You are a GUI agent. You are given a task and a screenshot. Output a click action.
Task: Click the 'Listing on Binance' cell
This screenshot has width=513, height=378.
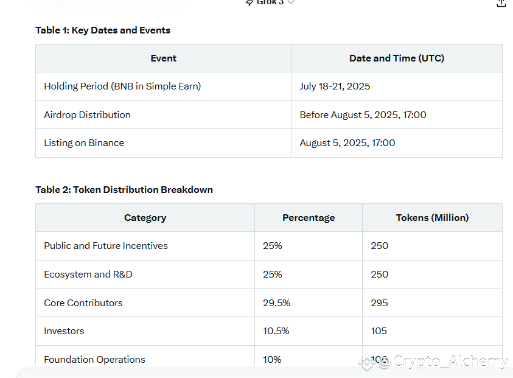pos(163,143)
